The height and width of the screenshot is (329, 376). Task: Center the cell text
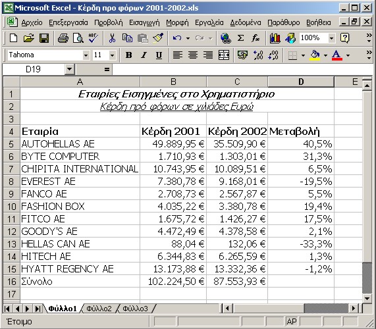[193, 55]
